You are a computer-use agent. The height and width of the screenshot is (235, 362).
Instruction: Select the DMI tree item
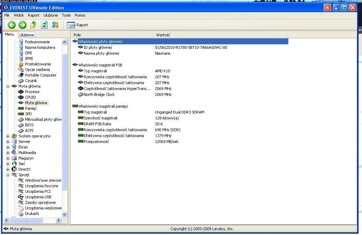pos(28,53)
